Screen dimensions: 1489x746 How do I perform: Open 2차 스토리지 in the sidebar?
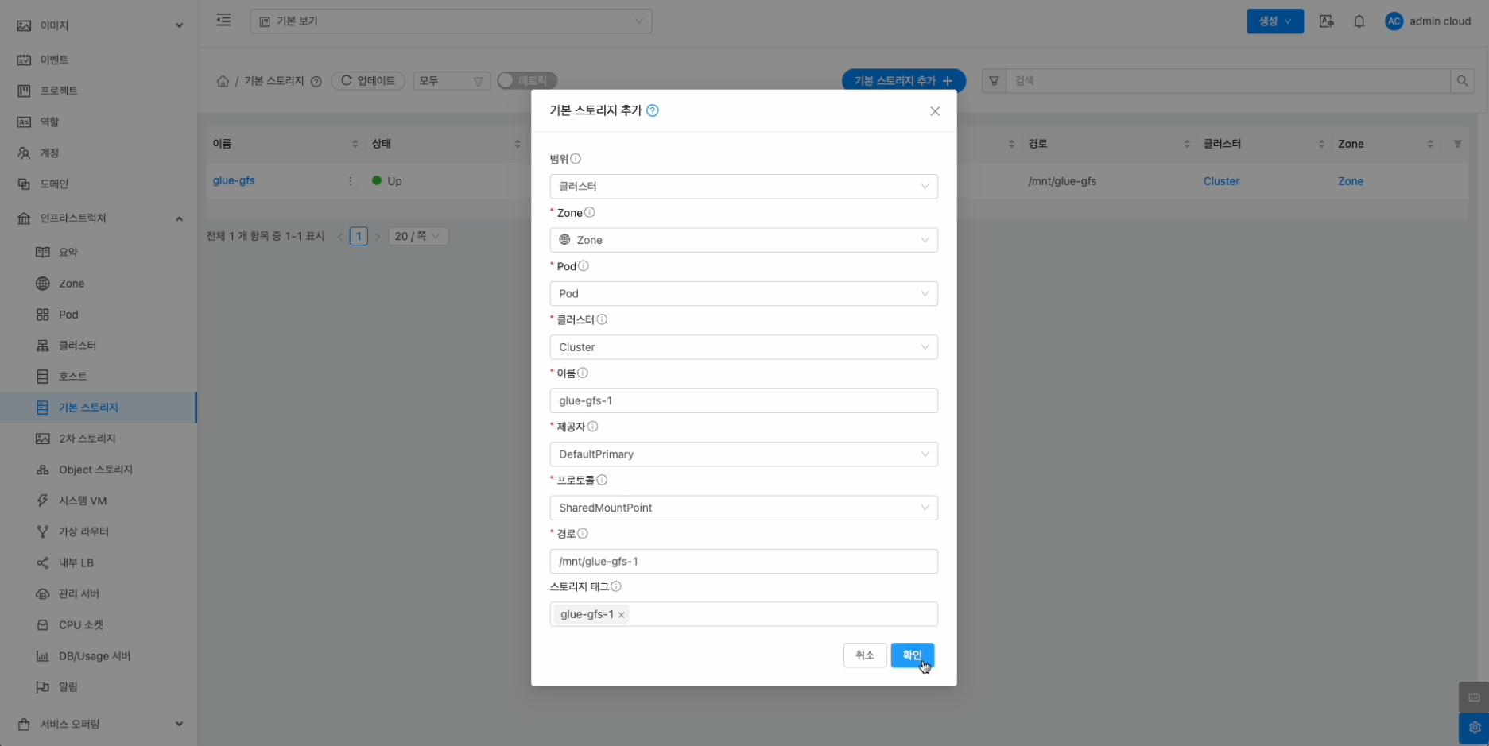click(x=99, y=439)
